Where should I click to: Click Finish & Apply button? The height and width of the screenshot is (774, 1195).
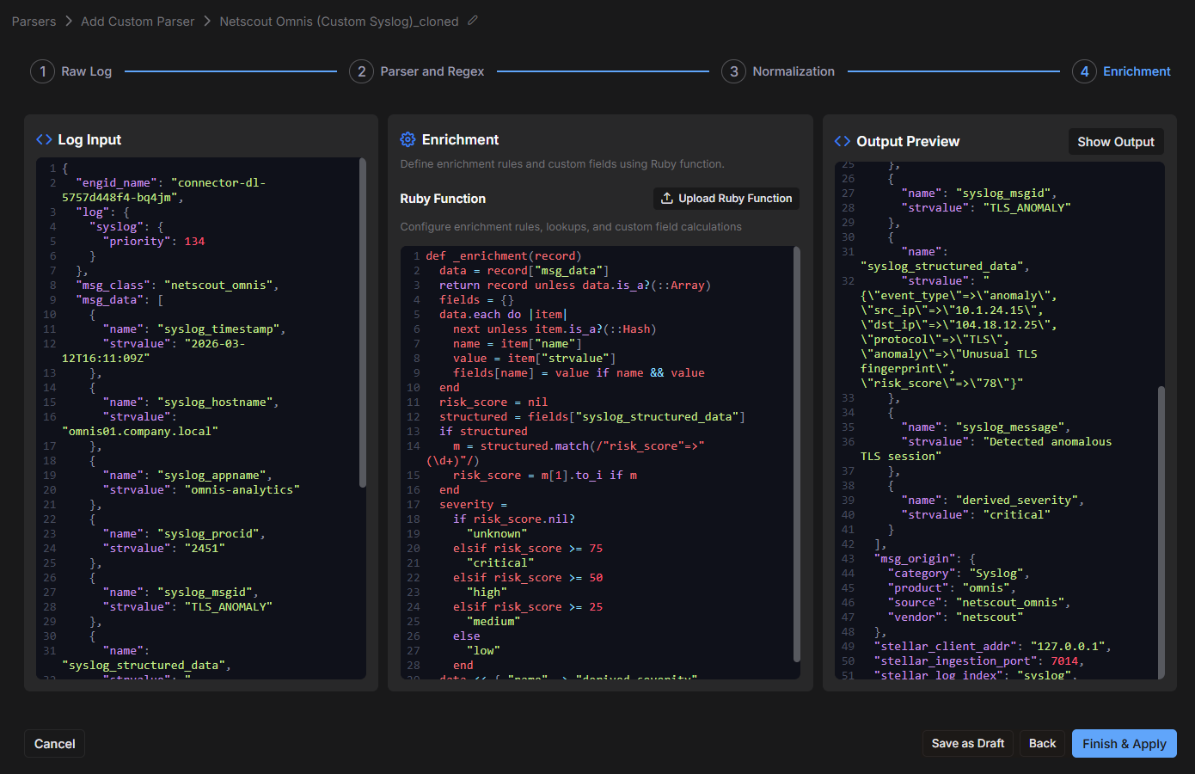(1125, 744)
